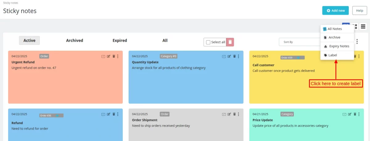Image resolution: width=370 pixels, height=141 pixels.
Task: Select Expiry Notes menu entry
Action: pos(339,46)
